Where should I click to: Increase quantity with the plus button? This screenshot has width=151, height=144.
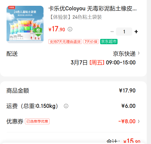coord(136,32)
